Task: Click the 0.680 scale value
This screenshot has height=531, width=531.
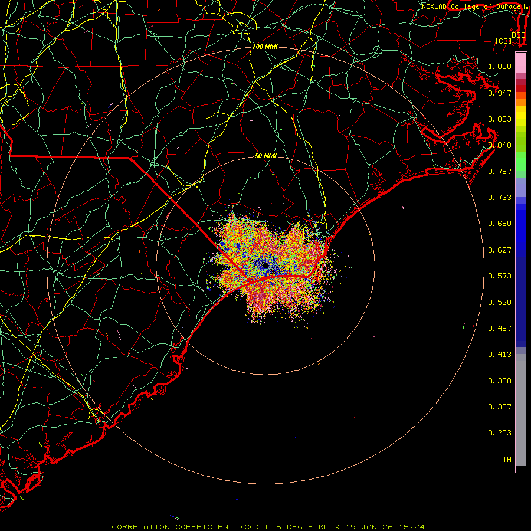Action: click(x=500, y=224)
